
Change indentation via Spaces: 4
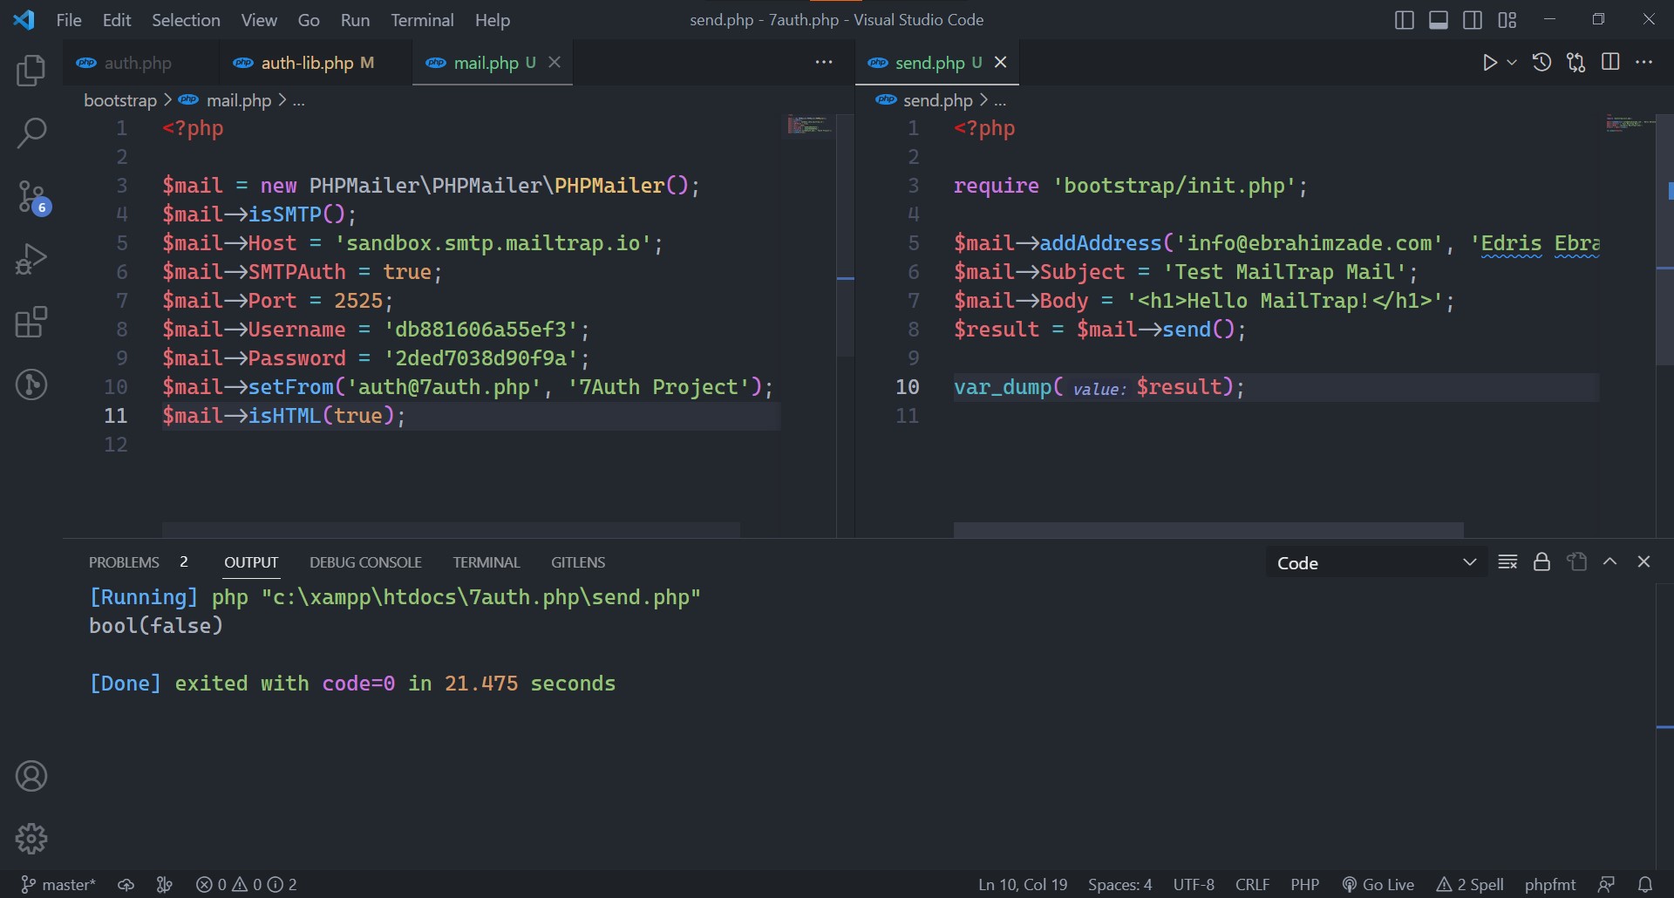[x=1119, y=884]
